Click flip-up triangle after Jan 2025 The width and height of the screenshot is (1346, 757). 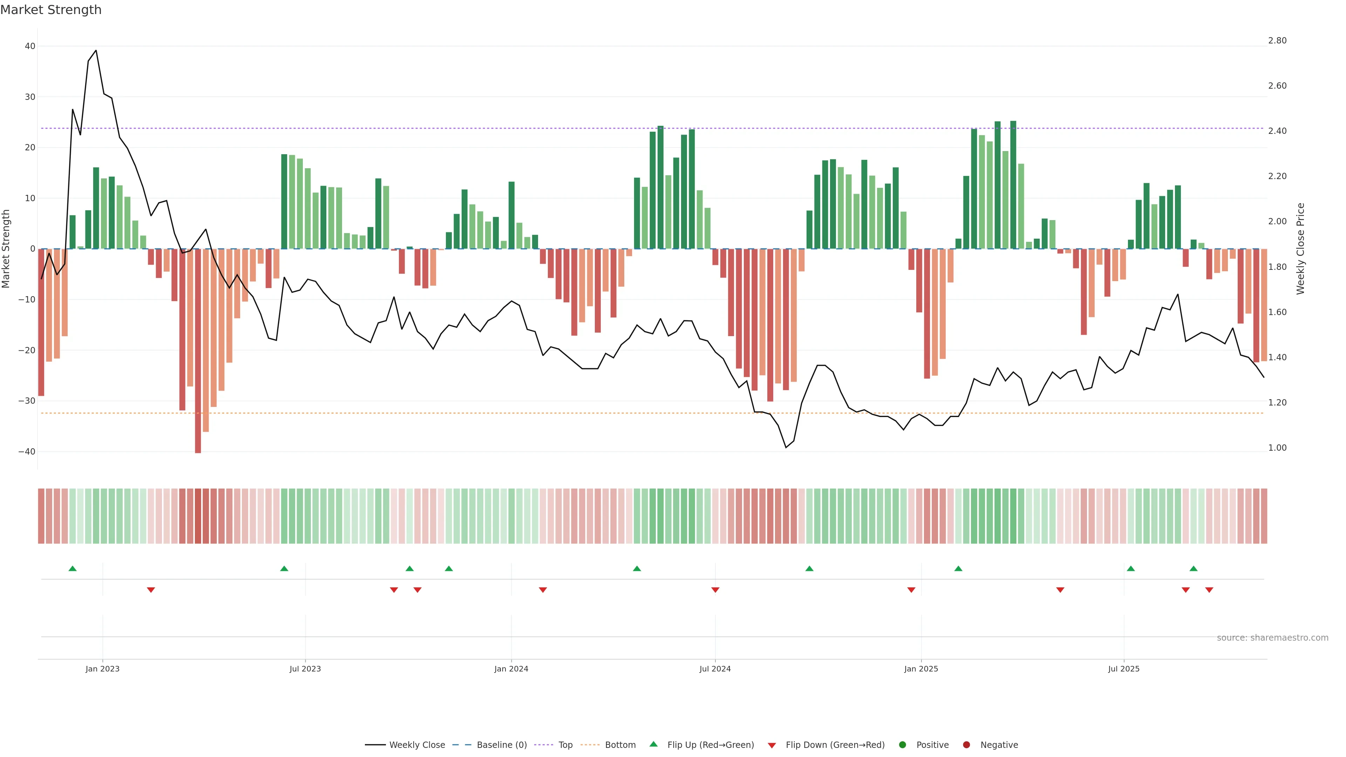[x=958, y=568]
